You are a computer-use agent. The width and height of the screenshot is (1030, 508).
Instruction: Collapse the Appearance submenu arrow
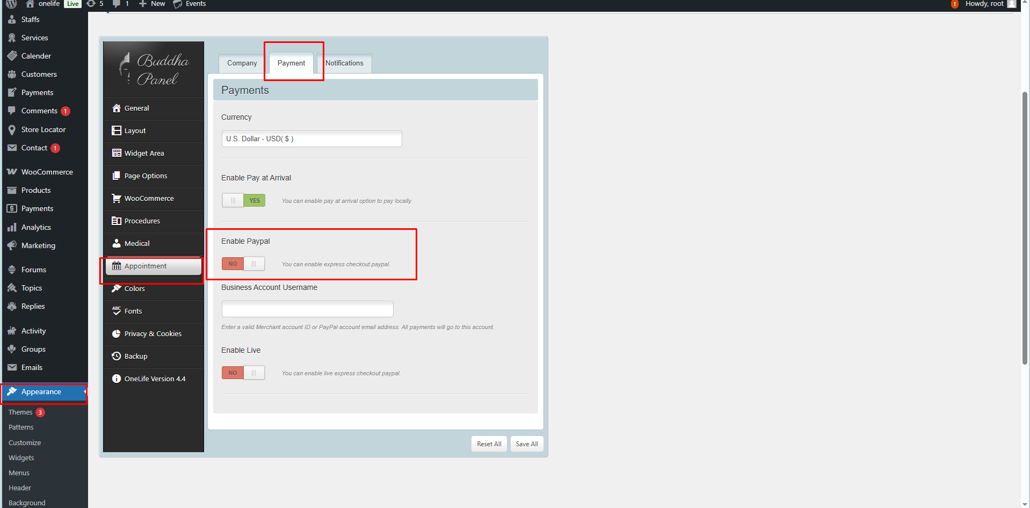[85, 391]
